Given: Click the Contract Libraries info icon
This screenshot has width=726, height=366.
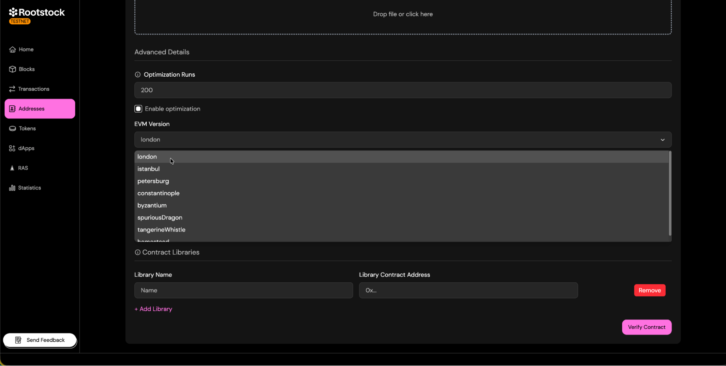Looking at the screenshot, I should click(138, 252).
